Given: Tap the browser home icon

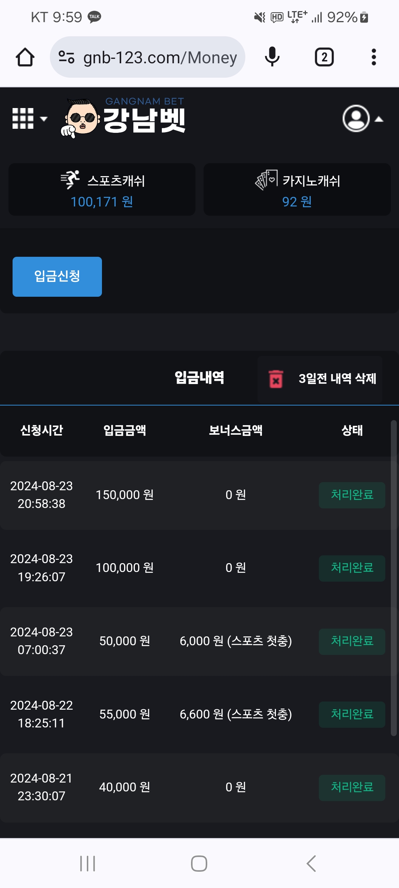Looking at the screenshot, I should point(25,57).
